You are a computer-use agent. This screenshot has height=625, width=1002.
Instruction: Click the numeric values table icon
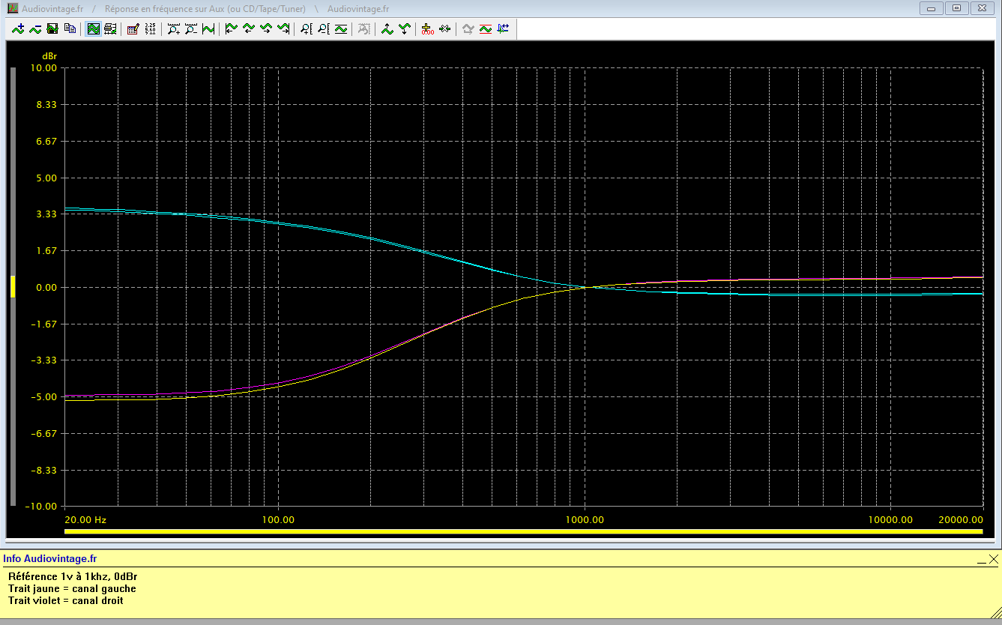point(151,29)
